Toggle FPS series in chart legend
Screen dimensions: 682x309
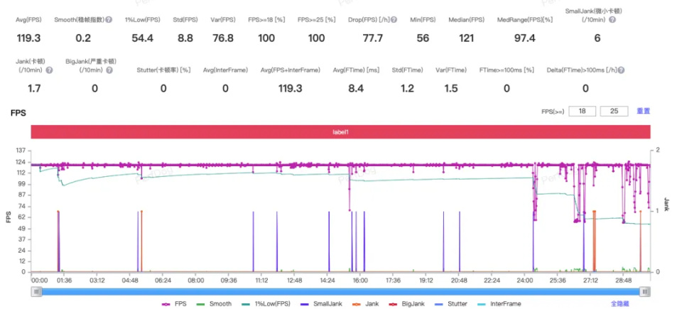pos(173,304)
